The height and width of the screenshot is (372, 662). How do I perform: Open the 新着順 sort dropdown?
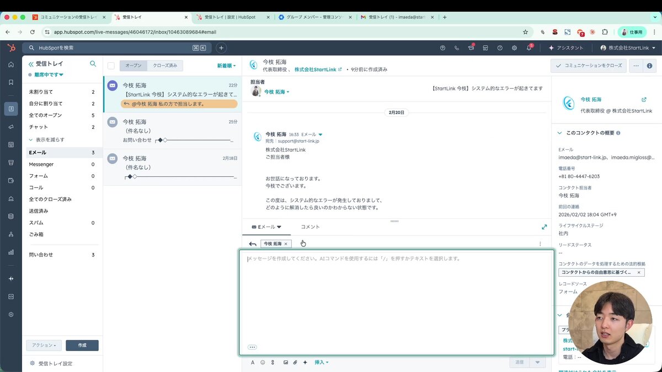click(226, 65)
